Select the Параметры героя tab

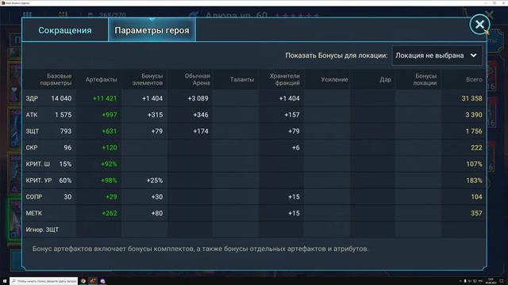152,30
